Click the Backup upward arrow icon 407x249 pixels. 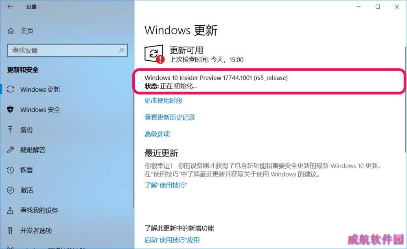(10, 130)
